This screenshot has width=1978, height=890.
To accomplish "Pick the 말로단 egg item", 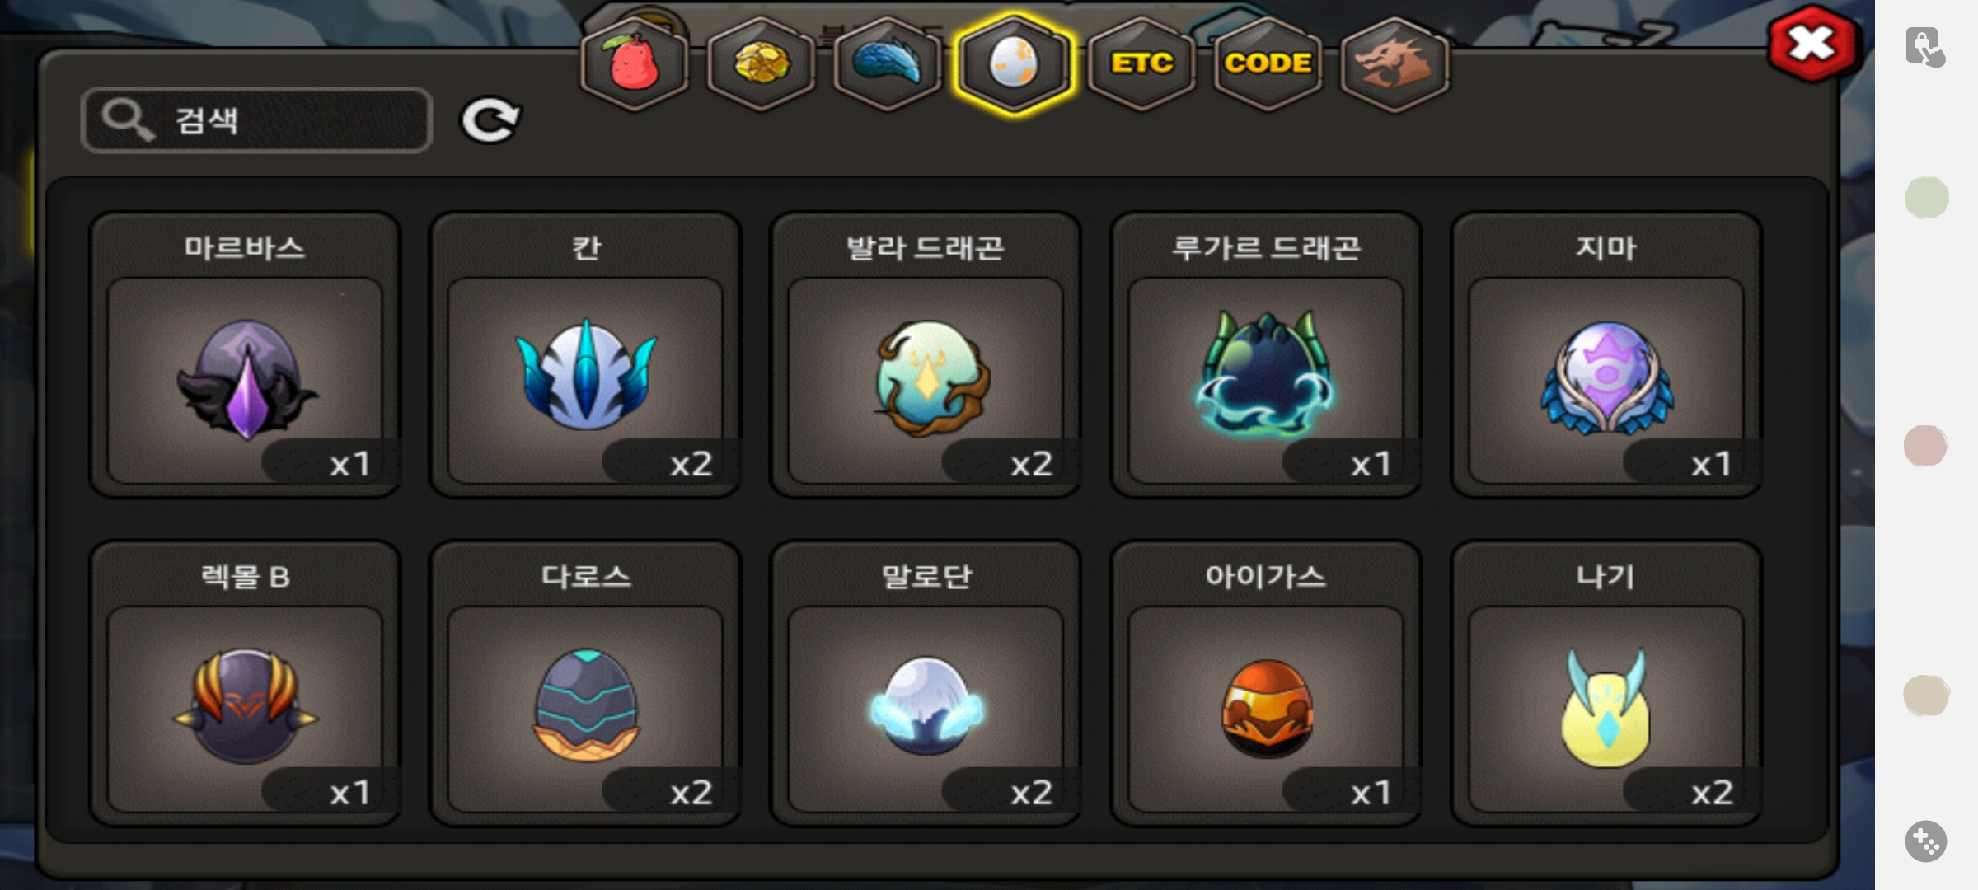I will [x=926, y=684].
